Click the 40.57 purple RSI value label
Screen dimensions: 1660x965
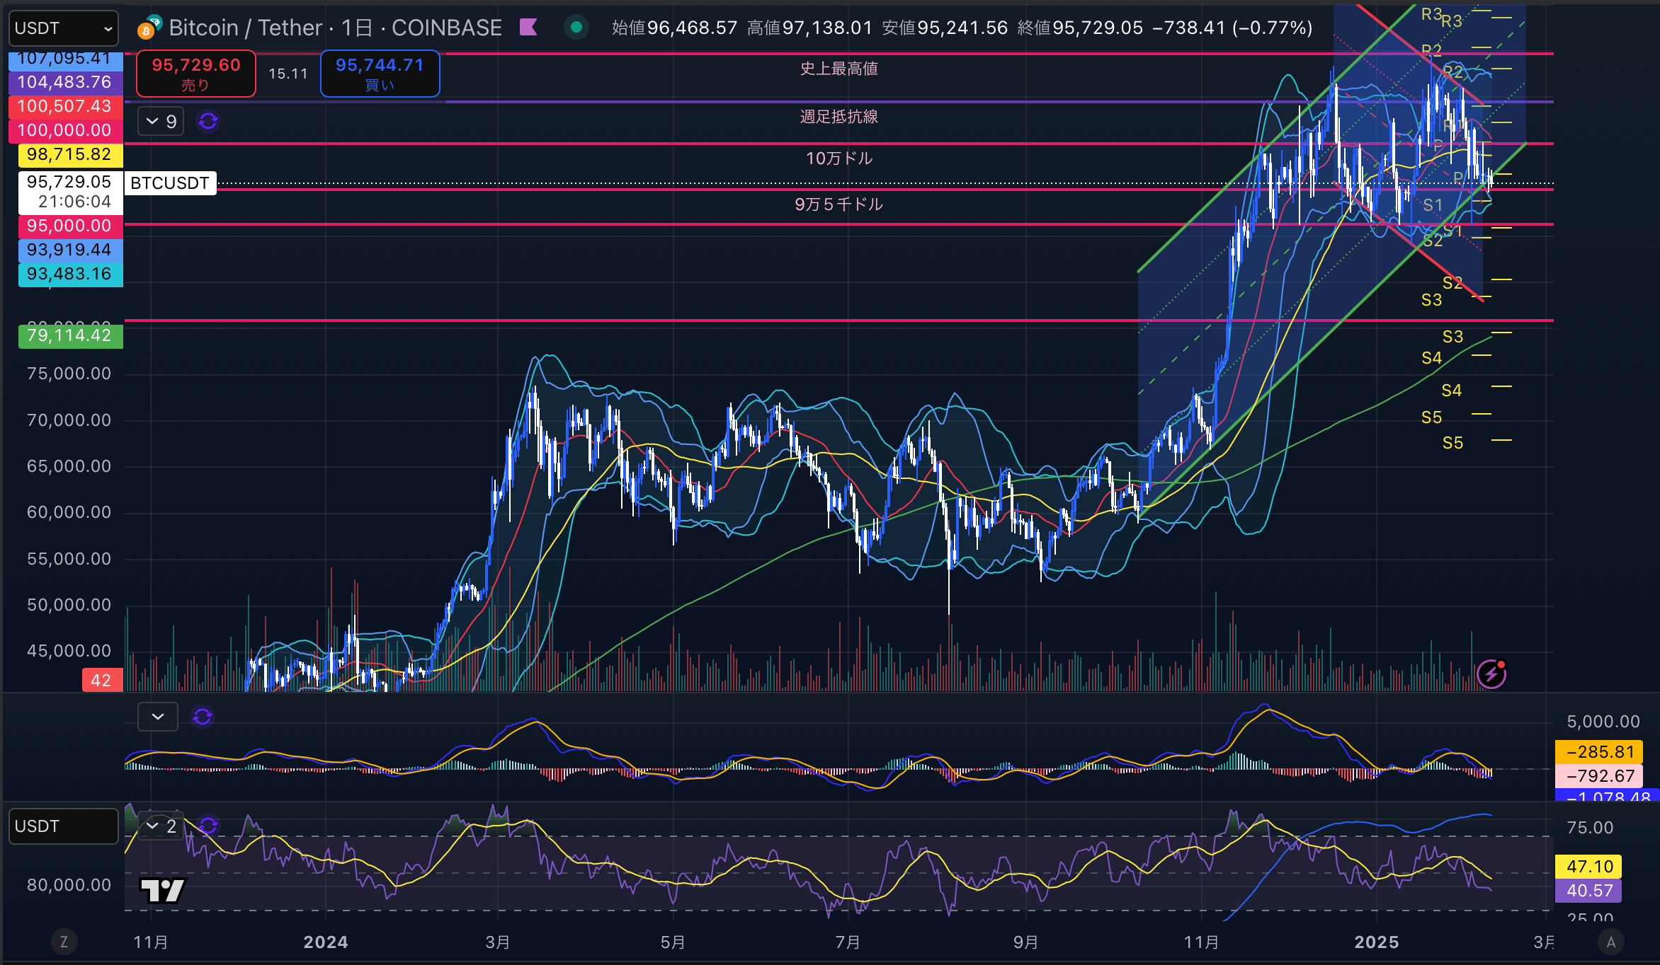pyautogui.click(x=1588, y=890)
